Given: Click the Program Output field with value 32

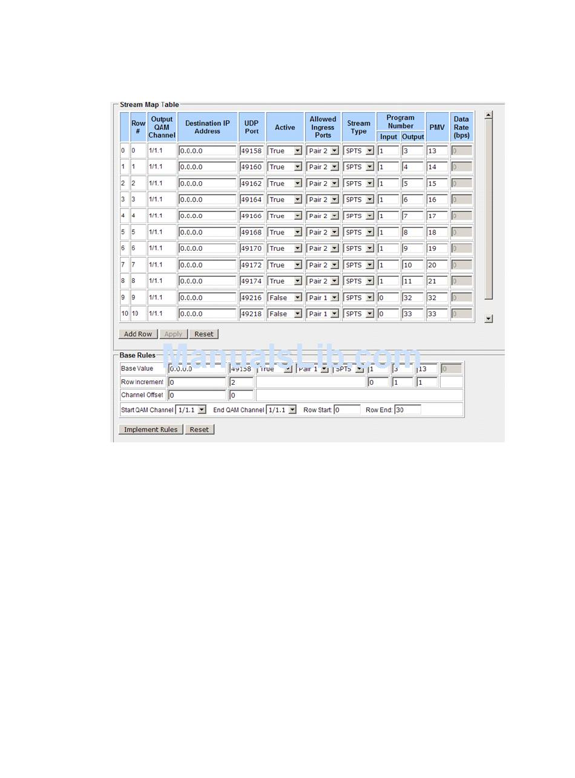Looking at the screenshot, I should point(413,298).
